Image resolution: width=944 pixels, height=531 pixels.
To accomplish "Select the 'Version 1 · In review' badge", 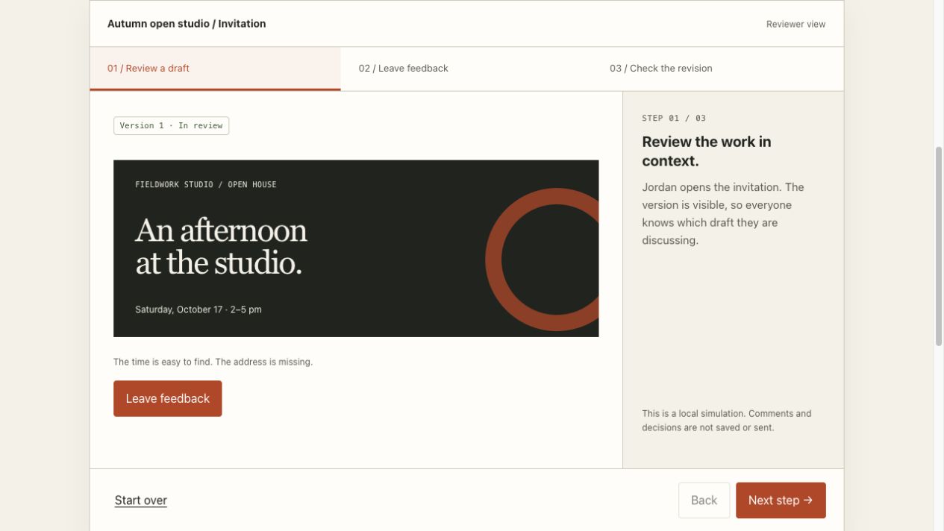I will [x=171, y=126].
